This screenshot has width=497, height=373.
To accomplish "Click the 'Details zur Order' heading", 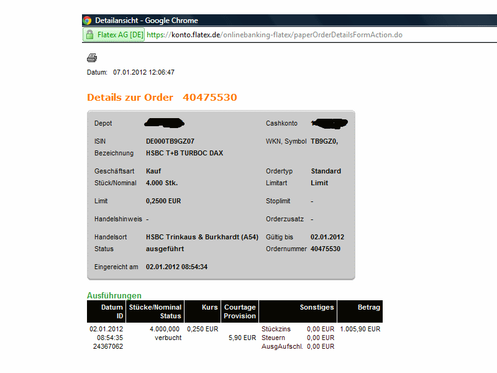I will click(130, 97).
